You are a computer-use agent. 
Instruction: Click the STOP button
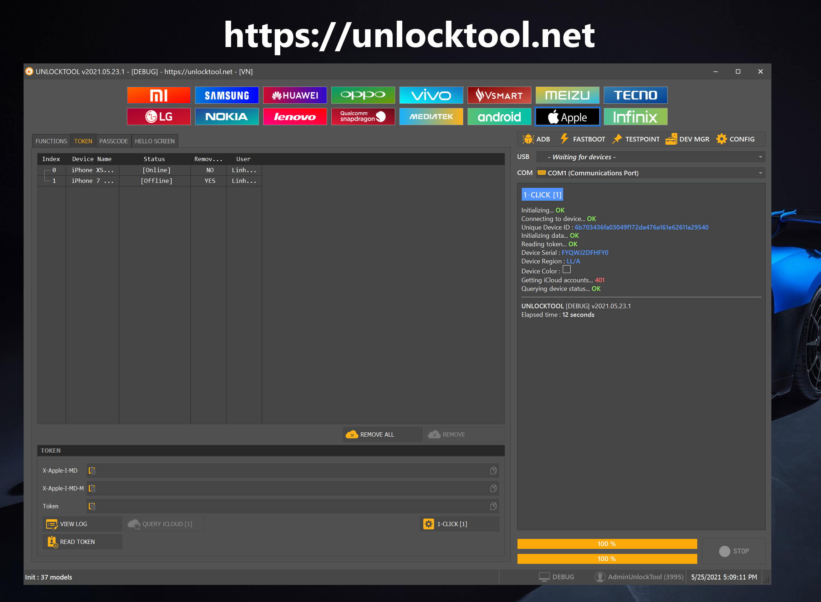[x=734, y=551]
